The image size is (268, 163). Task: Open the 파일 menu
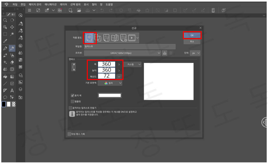15,4
